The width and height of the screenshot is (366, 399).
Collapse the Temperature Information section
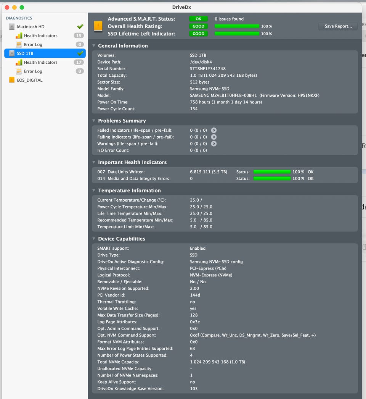(94, 191)
